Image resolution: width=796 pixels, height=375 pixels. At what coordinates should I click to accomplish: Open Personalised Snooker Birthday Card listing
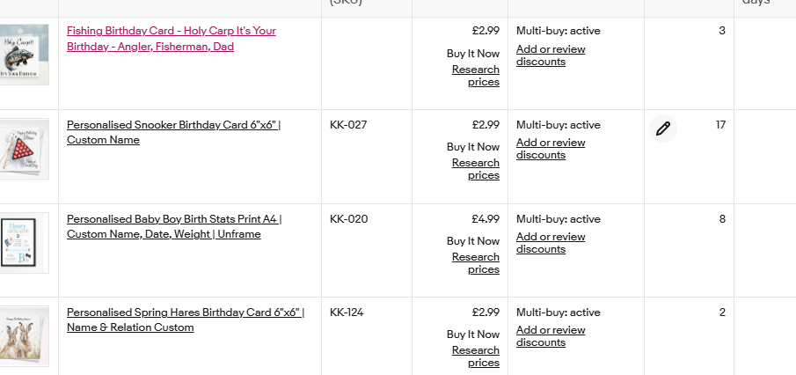pyautogui.click(x=173, y=132)
